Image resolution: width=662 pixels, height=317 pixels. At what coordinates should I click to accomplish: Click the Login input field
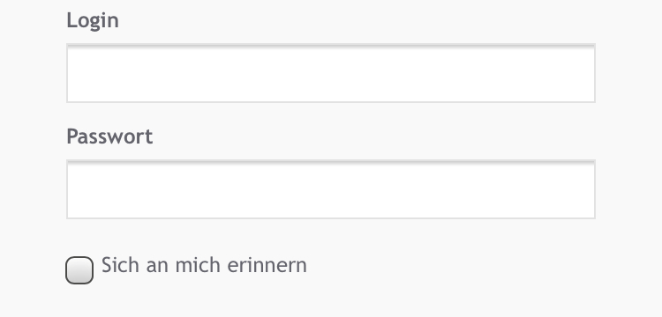[331, 73]
